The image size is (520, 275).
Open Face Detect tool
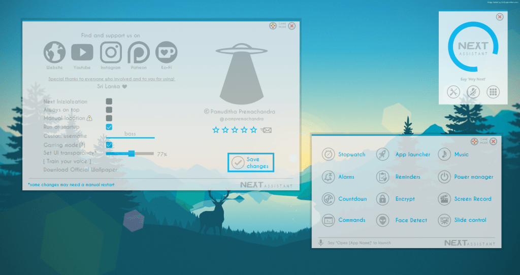(382, 220)
